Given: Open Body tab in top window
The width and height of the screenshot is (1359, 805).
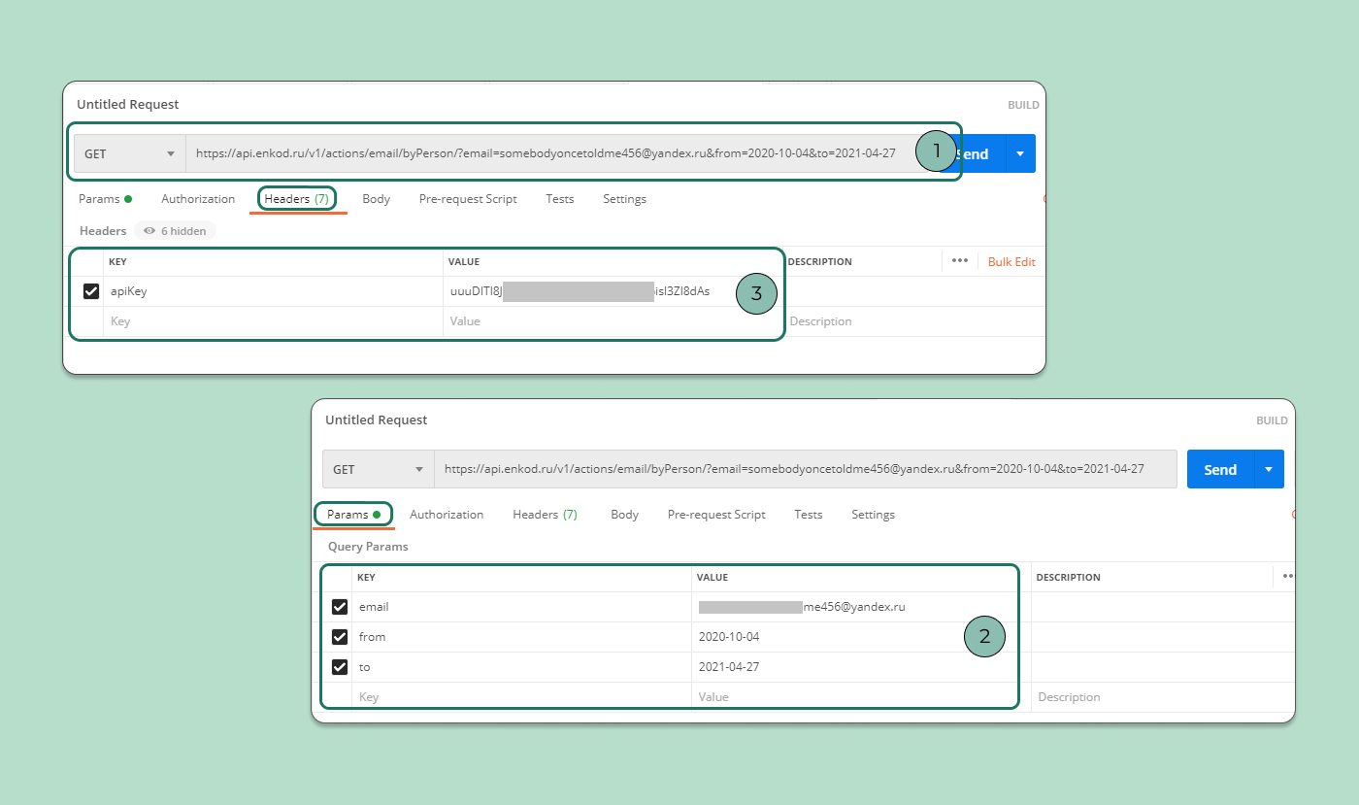Looking at the screenshot, I should (x=376, y=199).
